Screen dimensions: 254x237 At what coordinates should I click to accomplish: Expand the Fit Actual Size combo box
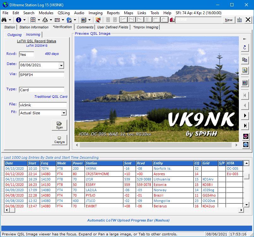[64, 113]
